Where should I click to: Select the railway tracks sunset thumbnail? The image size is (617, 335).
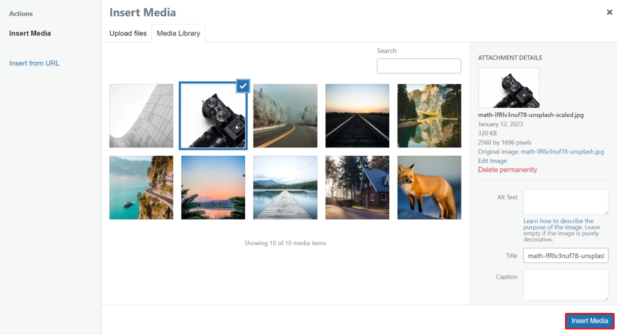[x=357, y=116]
